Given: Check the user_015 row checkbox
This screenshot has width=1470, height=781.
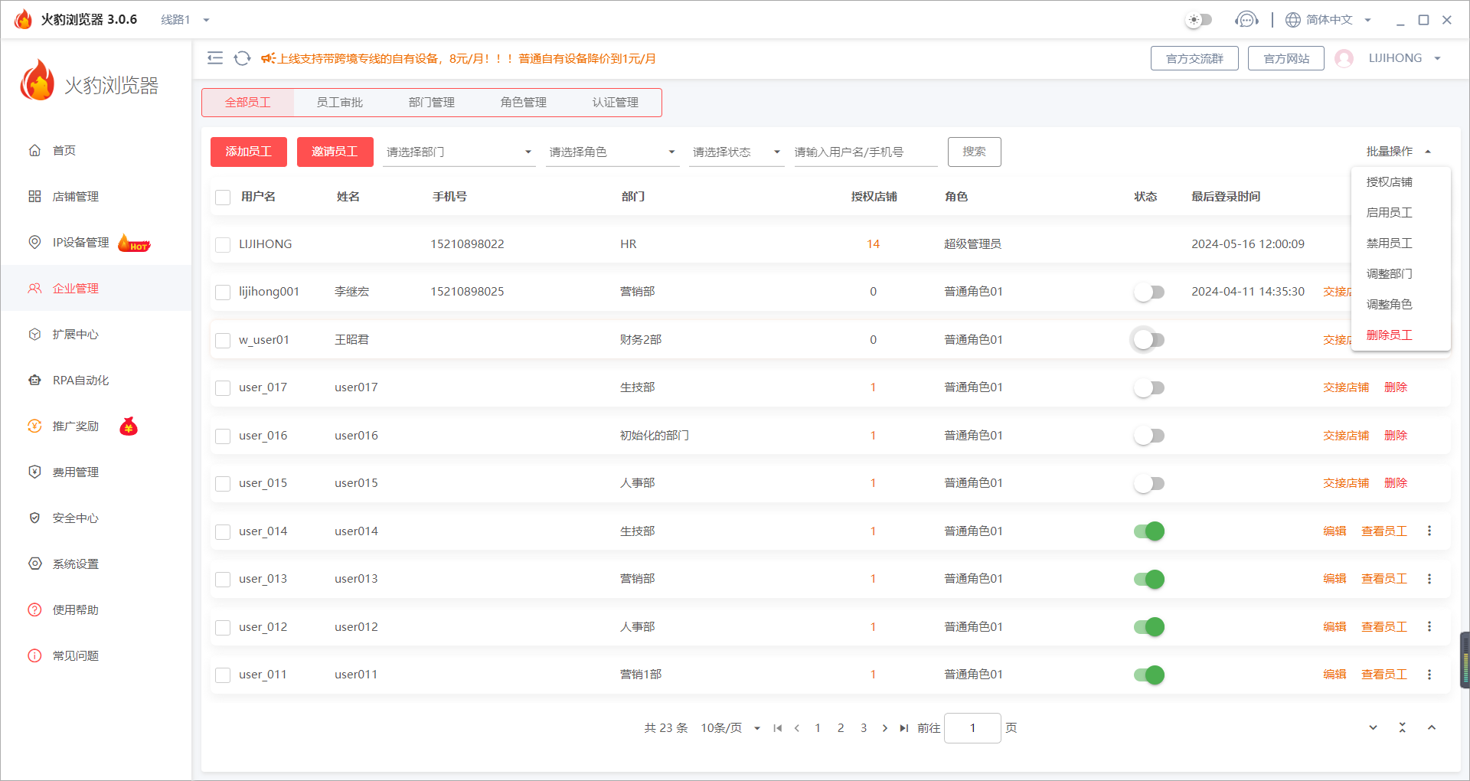Looking at the screenshot, I should 223,484.
